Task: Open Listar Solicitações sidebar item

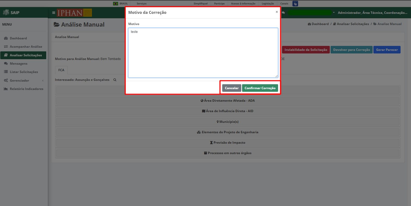Action: pos(23,72)
